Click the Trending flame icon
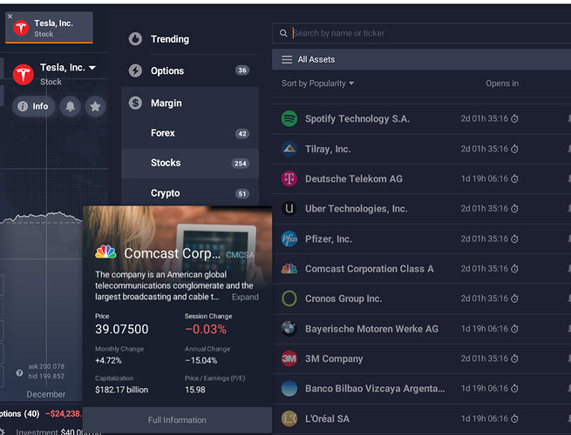Viewport: 571px width, 435px height. (x=135, y=39)
